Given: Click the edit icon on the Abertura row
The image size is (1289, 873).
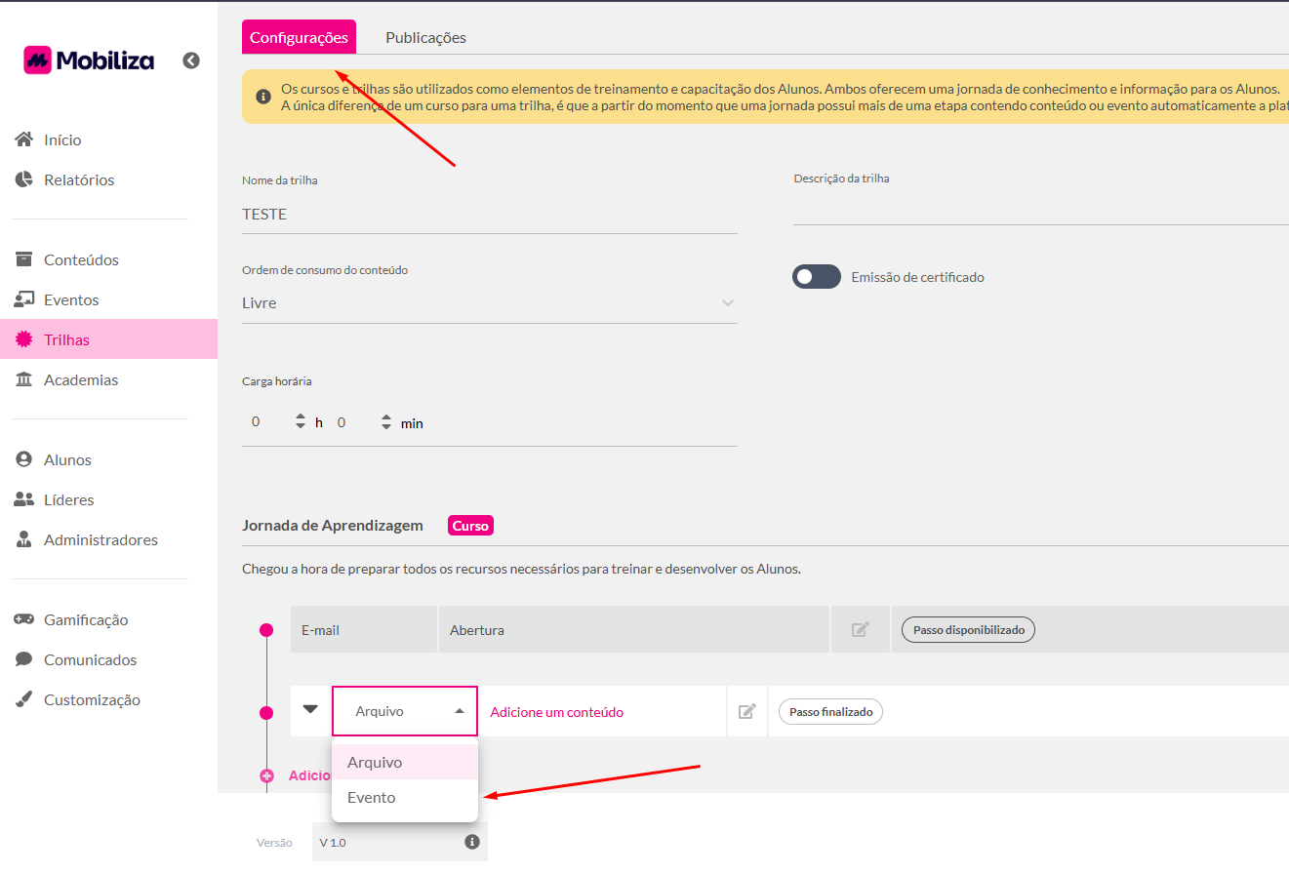Looking at the screenshot, I should (860, 630).
